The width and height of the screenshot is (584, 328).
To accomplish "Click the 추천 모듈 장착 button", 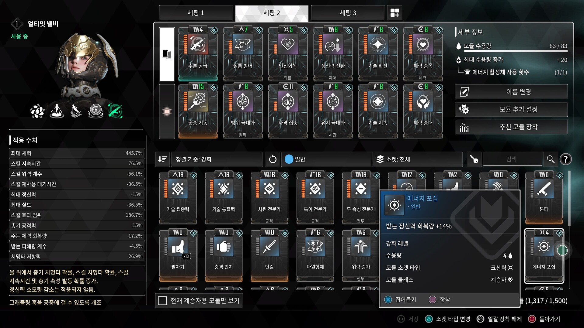I will coord(511,127).
